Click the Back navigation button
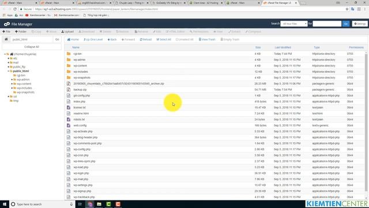Image resolution: width=369 pixels, height=208 pixels. coord(112,39)
